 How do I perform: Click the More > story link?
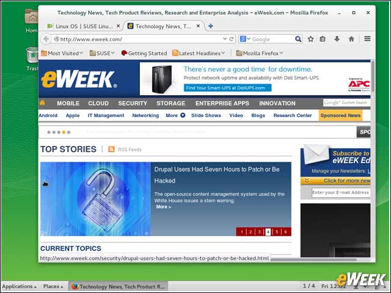click(163, 207)
